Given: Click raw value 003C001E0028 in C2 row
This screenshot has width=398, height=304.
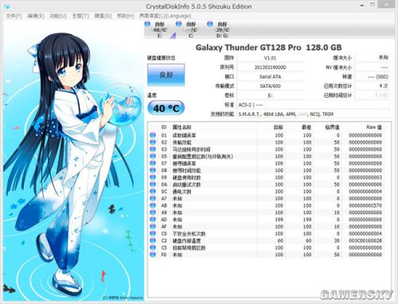Looking at the screenshot, I should (x=365, y=241).
